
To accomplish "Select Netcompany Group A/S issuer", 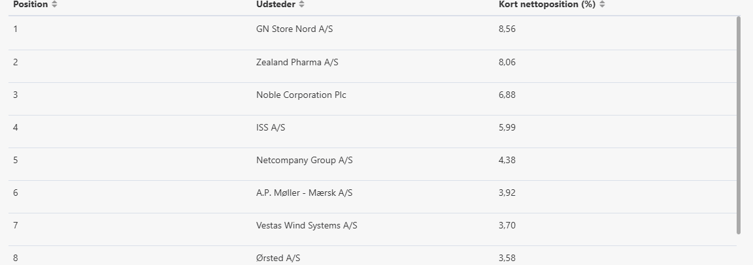I will 305,160.
